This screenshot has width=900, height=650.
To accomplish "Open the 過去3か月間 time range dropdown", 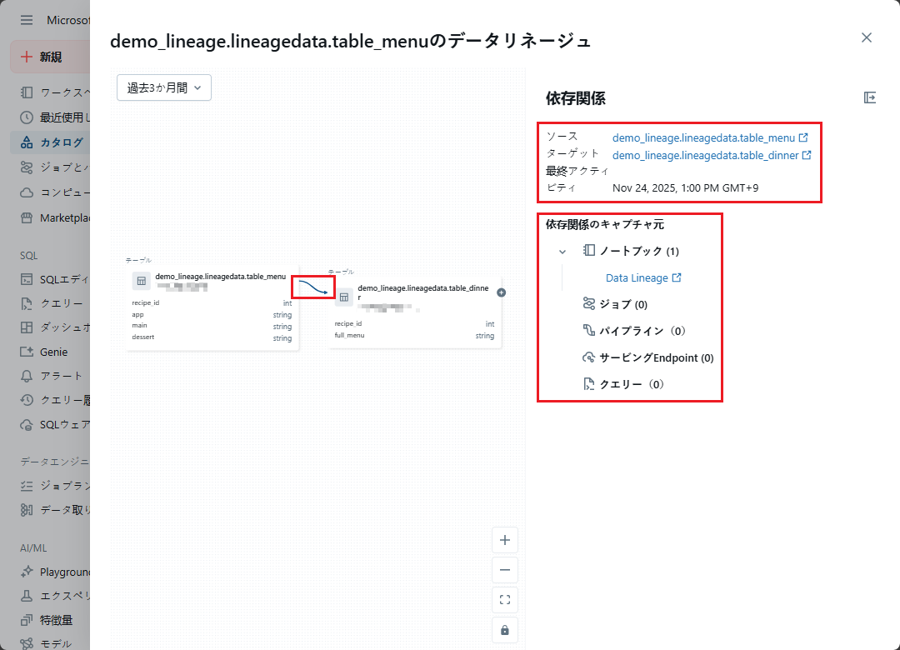I will [x=164, y=87].
